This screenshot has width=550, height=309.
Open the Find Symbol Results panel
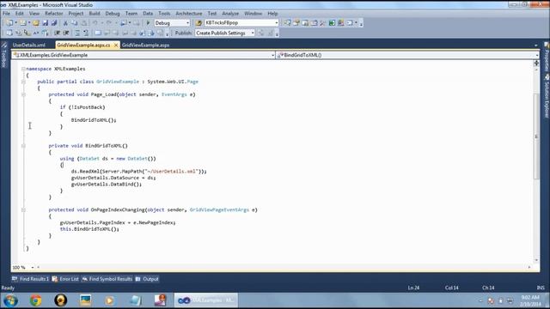(107, 279)
